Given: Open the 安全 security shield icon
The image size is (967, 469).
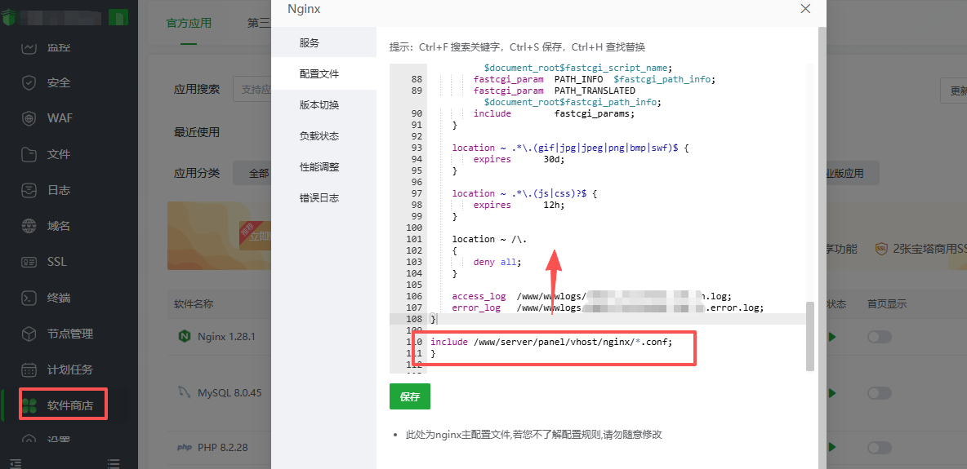Looking at the screenshot, I should click(x=29, y=82).
